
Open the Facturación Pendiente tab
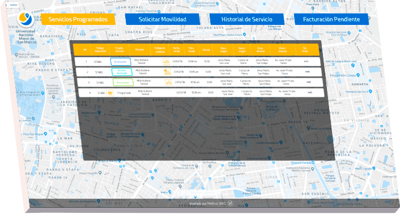(x=331, y=19)
